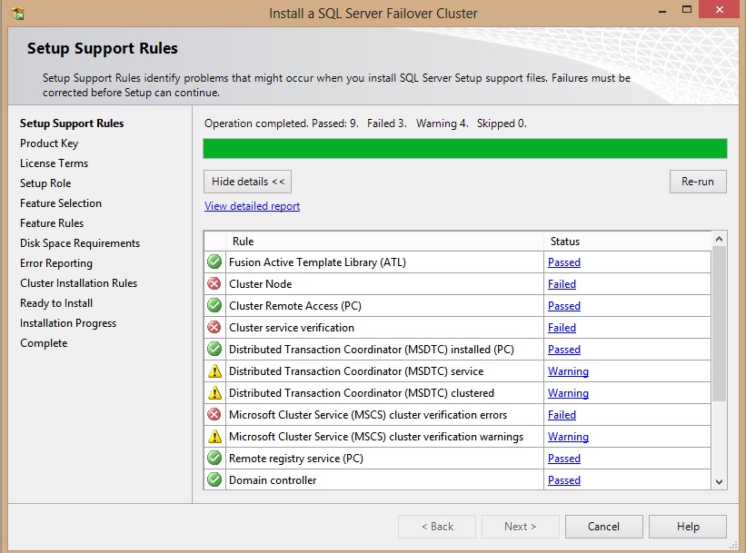This screenshot has width=746, height=553.
Task: Open Failed status for MSCS cluster verification errors
Action: point(562,415)
